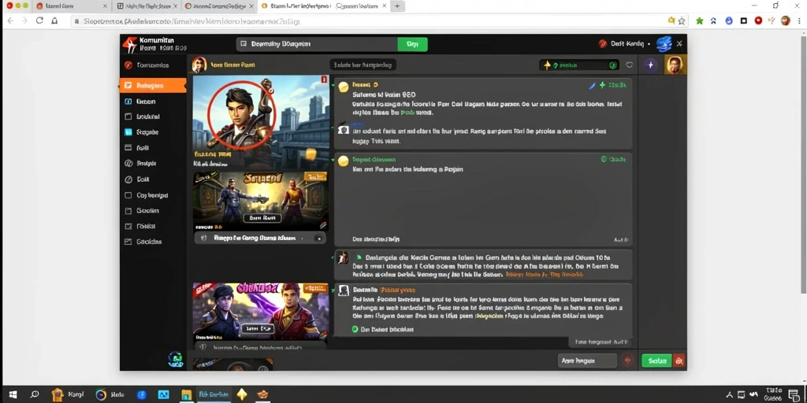Click the purple sparkle round button
The height and width of the screenshot is (403, 807).
click(650, 65)
